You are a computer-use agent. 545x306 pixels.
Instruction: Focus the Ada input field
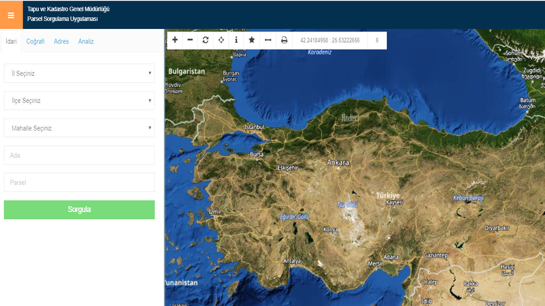79,155
